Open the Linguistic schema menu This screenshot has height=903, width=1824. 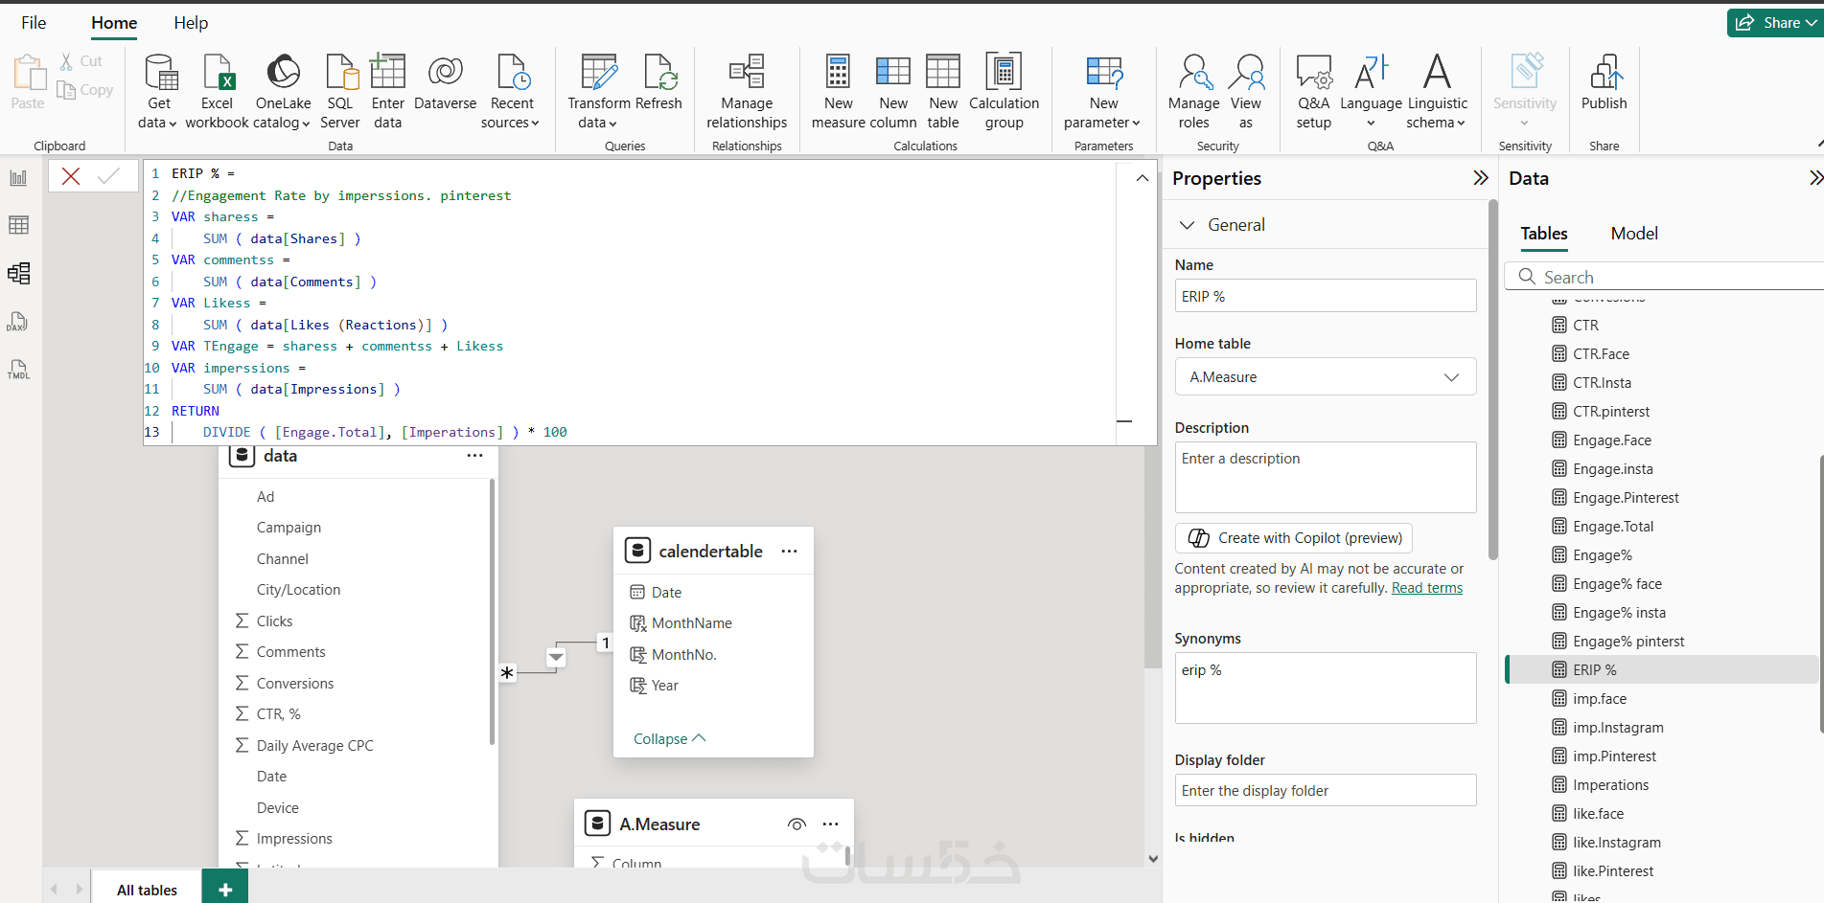1437,92
